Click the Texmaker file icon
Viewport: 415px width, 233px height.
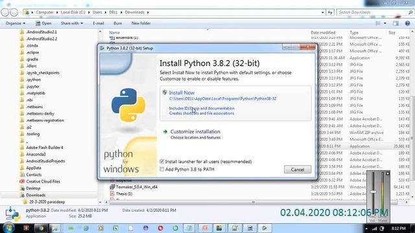point(112,187)
